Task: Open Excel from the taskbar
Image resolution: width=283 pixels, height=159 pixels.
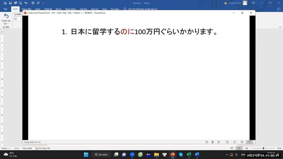Action: click(189, 155)
